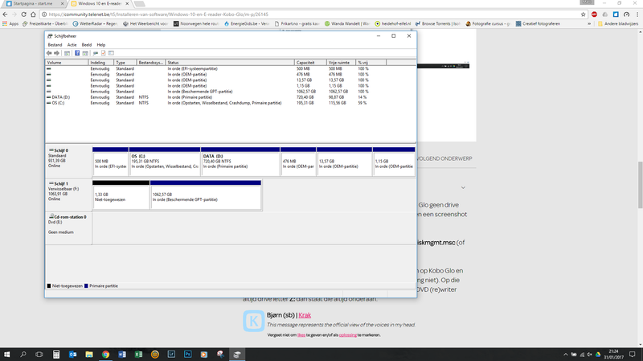This screenshot has width=643, height=361.
Task: Open Outlook from the taskbar
Action: pos(72,353)
